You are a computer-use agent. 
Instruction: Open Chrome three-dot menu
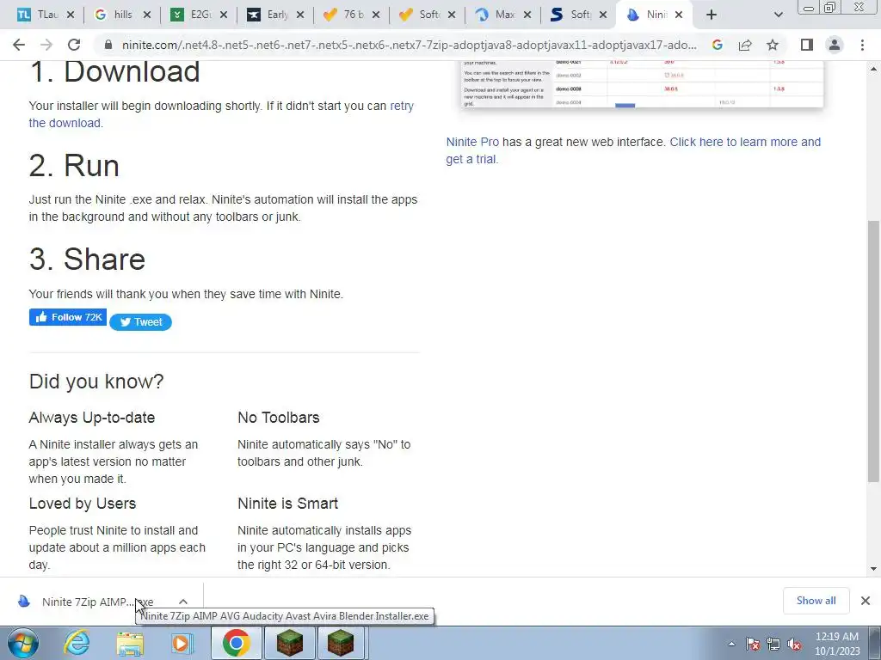pyautogui.click(x=862, y=45)
